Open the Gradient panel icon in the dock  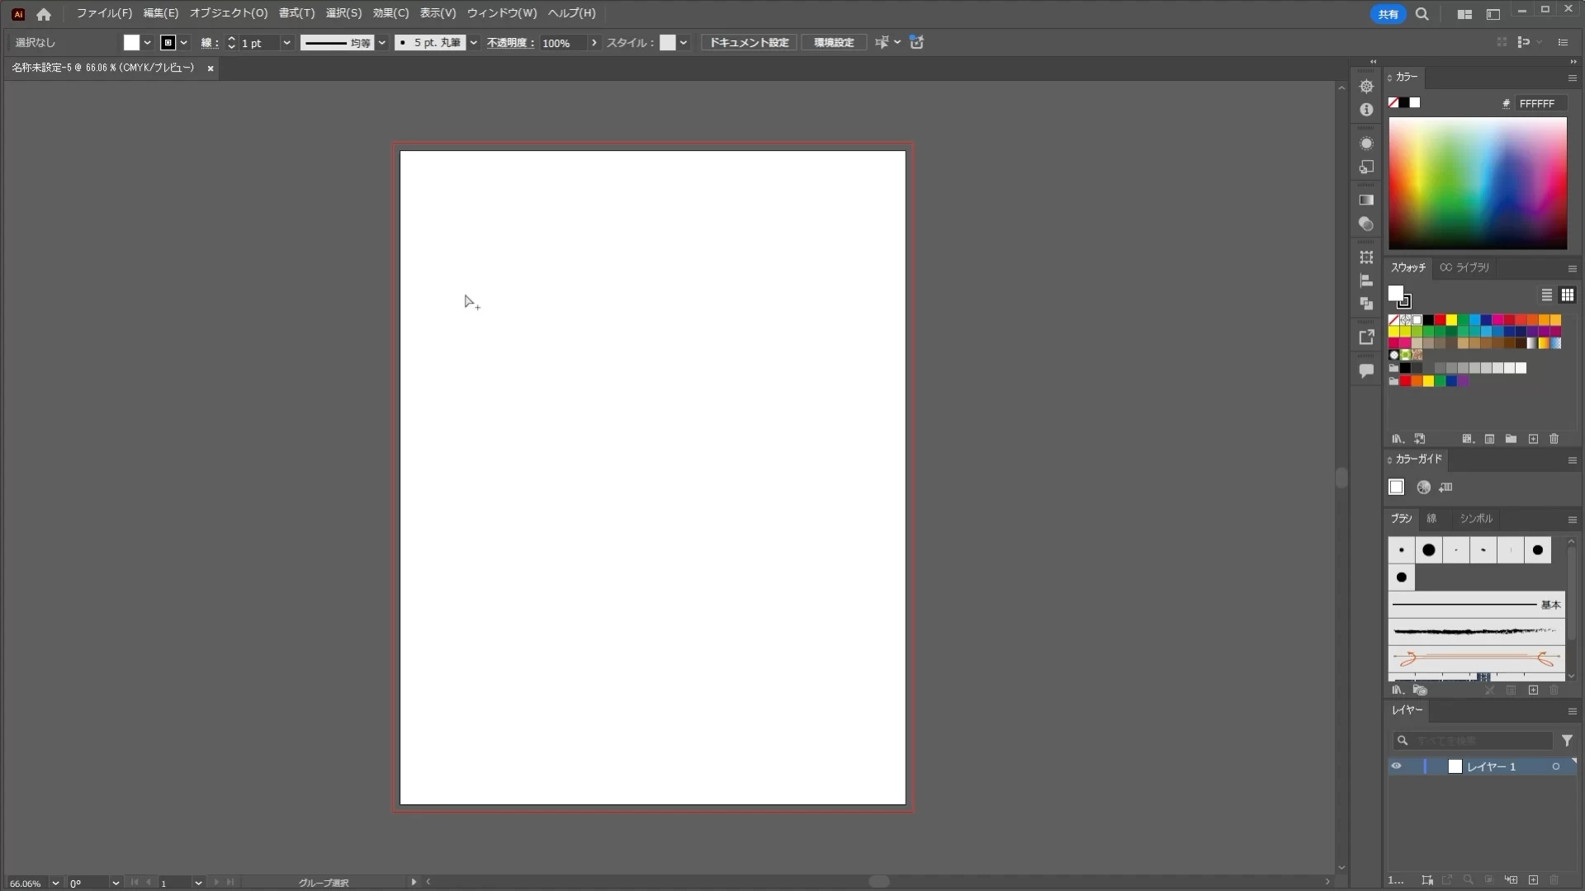[x=1366, y=200]
